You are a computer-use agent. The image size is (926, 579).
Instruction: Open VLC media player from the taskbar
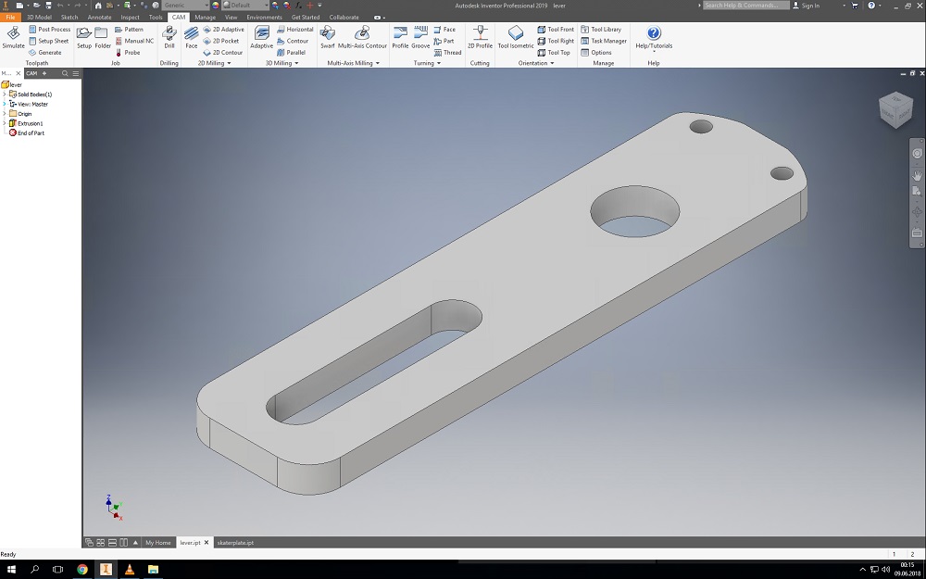pos(130,570)
